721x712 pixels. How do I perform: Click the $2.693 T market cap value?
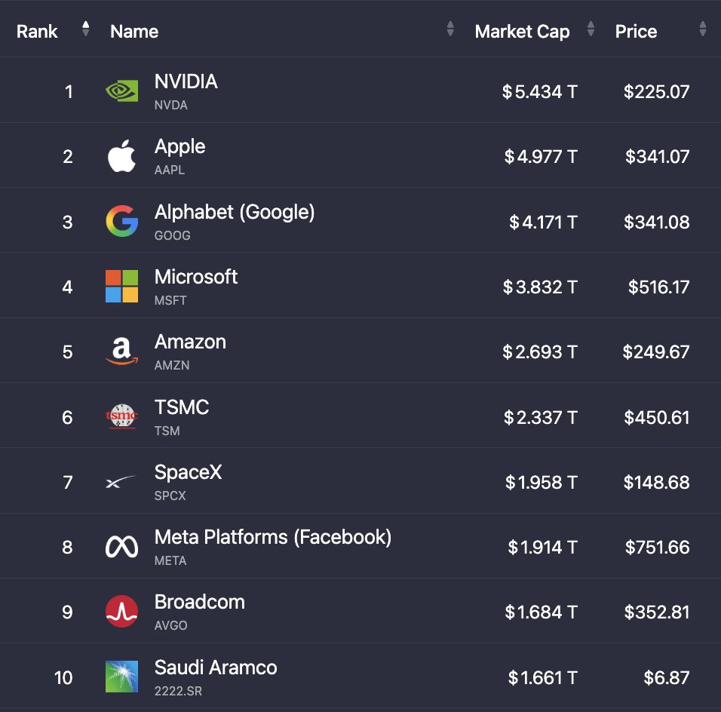[x=540, y=352]
